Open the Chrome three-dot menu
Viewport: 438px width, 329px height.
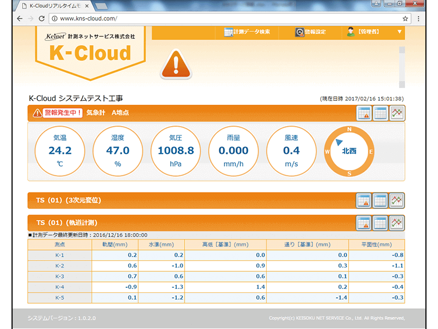pos(418,19)
